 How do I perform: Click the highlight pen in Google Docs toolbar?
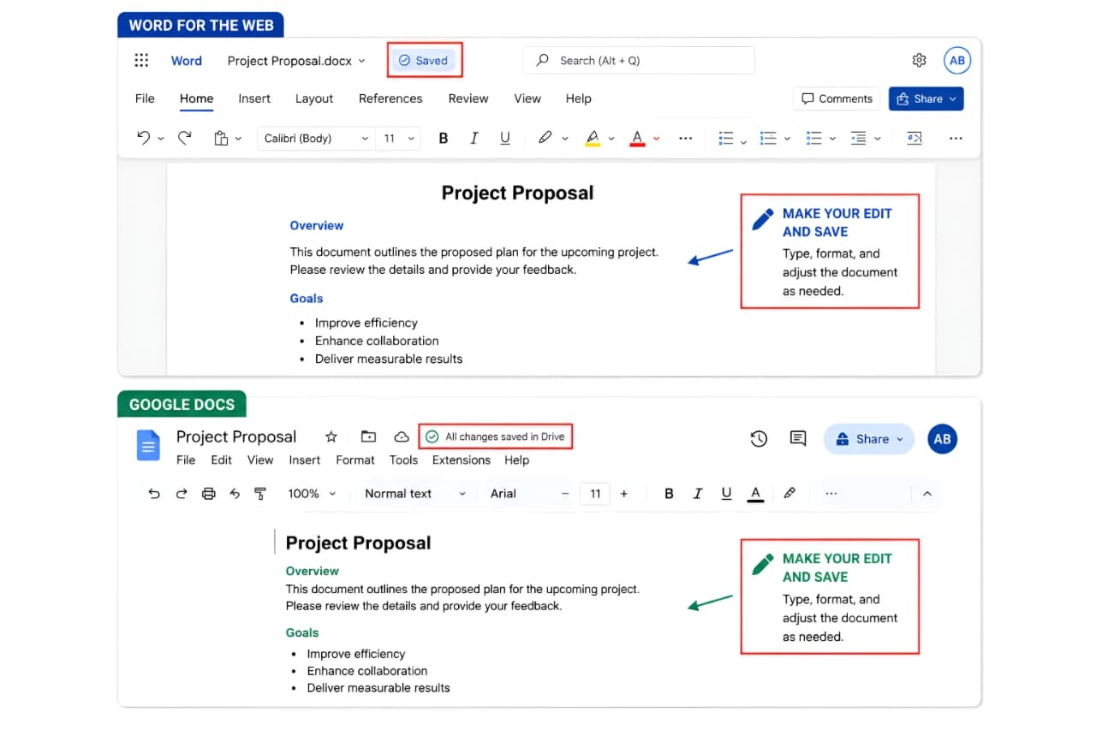click(789, 493)
